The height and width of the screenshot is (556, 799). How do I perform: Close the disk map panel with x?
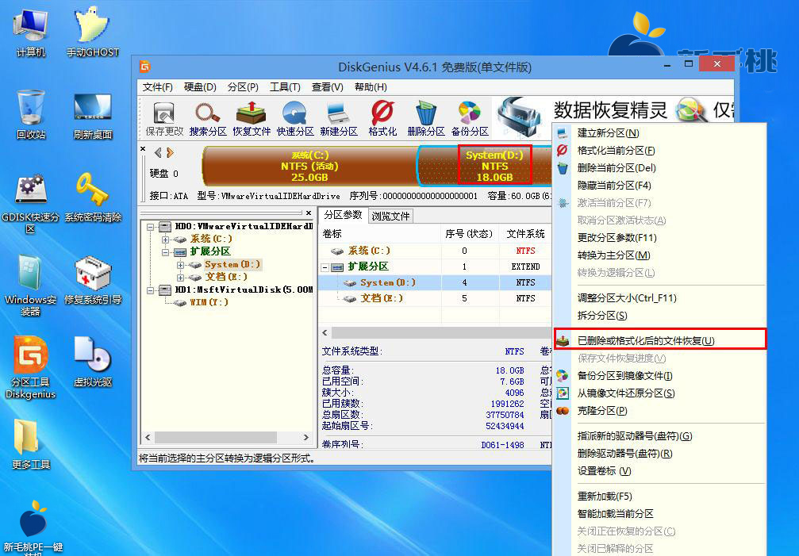[143, 149]
